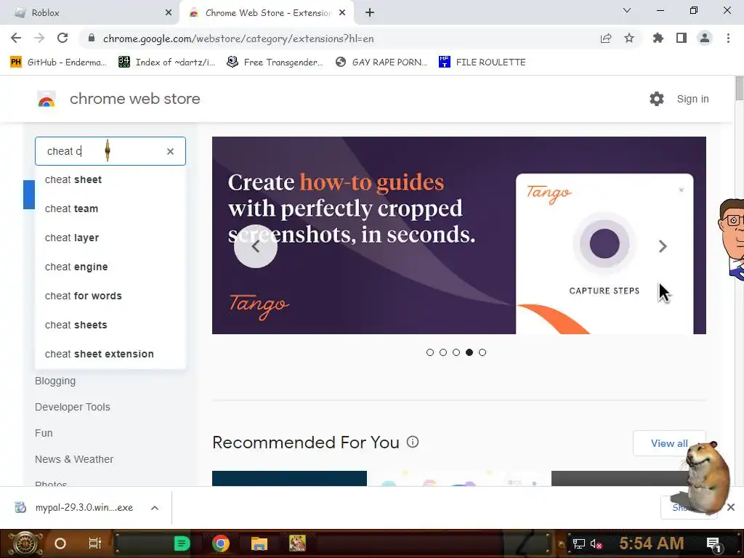
Task: Open the Fun category
Action: 44,433
